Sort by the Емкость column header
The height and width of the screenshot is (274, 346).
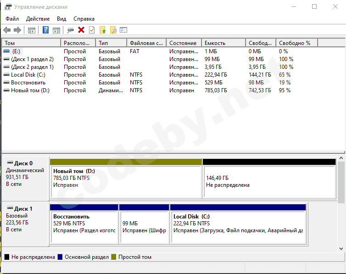[x=224, y=43]
